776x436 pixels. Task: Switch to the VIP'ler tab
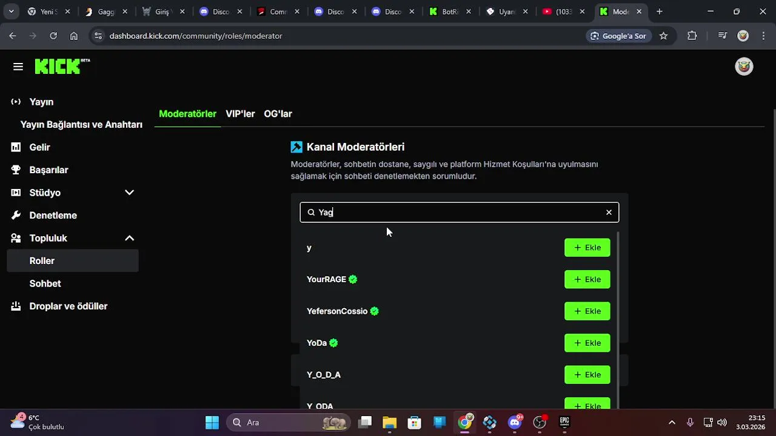pyautogui.click(x=240, y=114)
